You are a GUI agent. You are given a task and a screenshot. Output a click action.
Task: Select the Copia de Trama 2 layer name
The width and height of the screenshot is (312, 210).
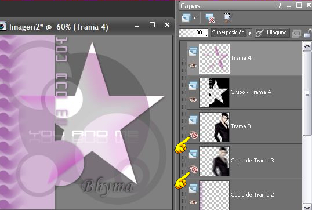[x=252, y=195]
